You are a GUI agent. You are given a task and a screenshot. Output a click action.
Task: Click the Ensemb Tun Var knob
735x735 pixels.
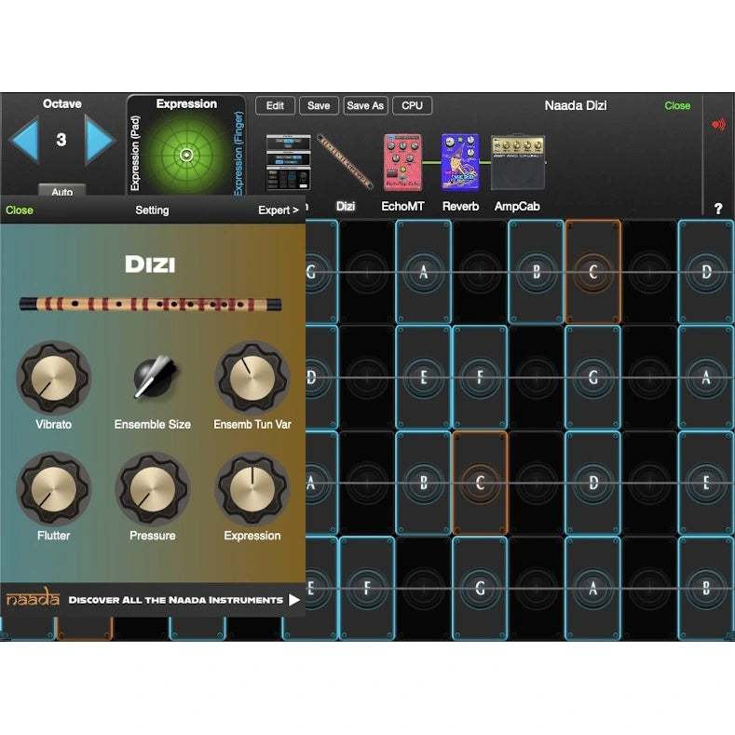[x=252, y=378]
